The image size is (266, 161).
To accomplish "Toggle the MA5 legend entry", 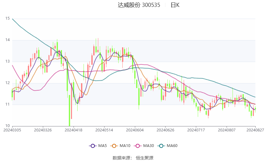I will (98, 146).
